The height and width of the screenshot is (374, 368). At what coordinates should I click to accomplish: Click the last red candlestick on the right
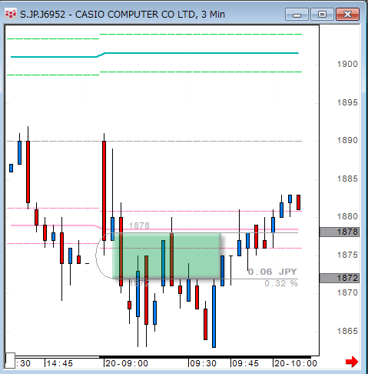(x=298, y=202)
